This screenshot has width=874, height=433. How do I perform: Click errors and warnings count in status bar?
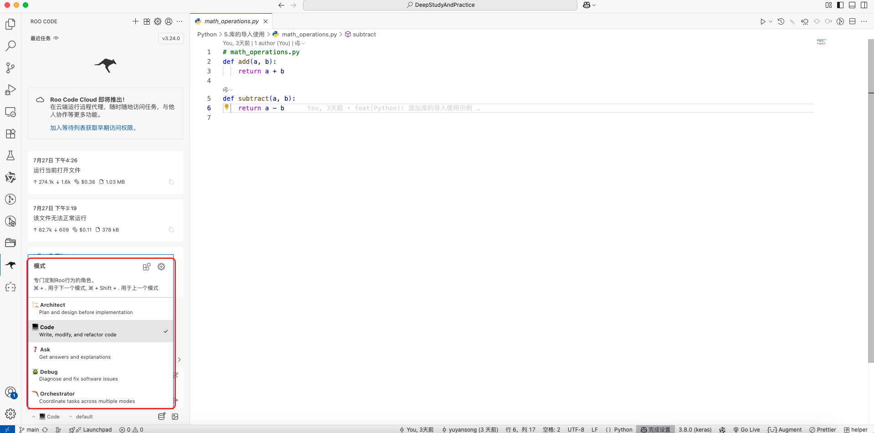coord(131,429)
